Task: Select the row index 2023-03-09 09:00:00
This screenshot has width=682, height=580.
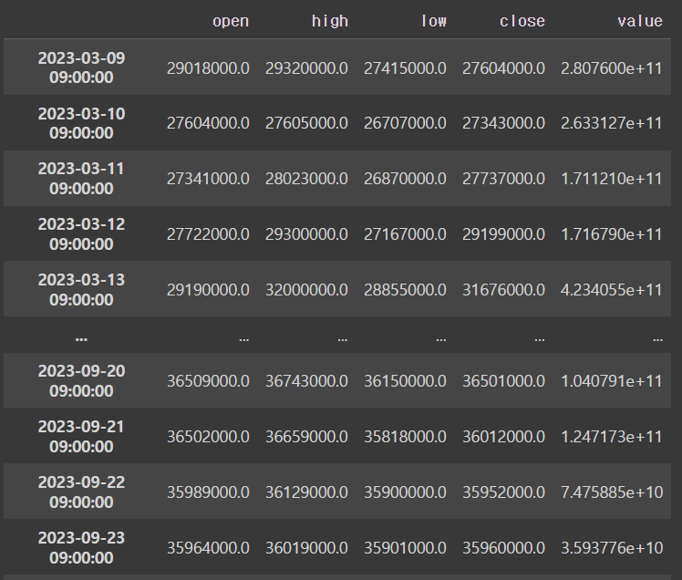Action: 81,67
